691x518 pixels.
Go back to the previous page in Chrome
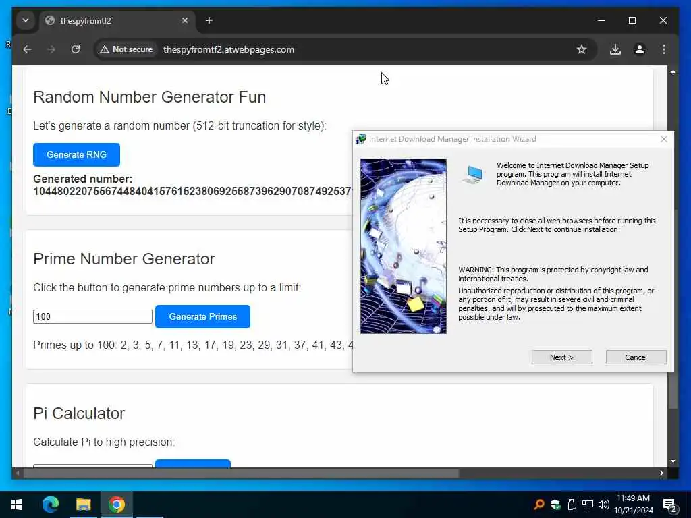[x=27, y=49]
